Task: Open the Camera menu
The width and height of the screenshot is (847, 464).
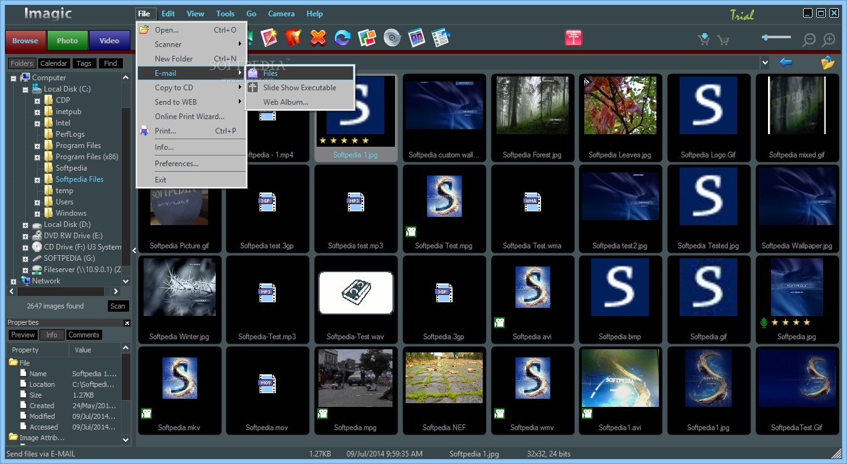Action: tap(281, 14)
